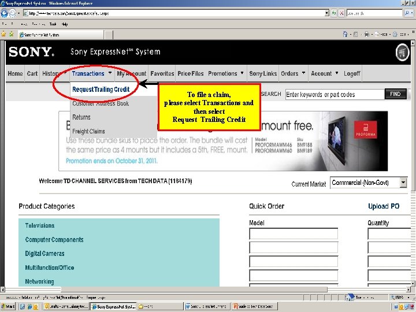Open the Computer Components category link
The image size is (416, 312).
tap(54, 240)
